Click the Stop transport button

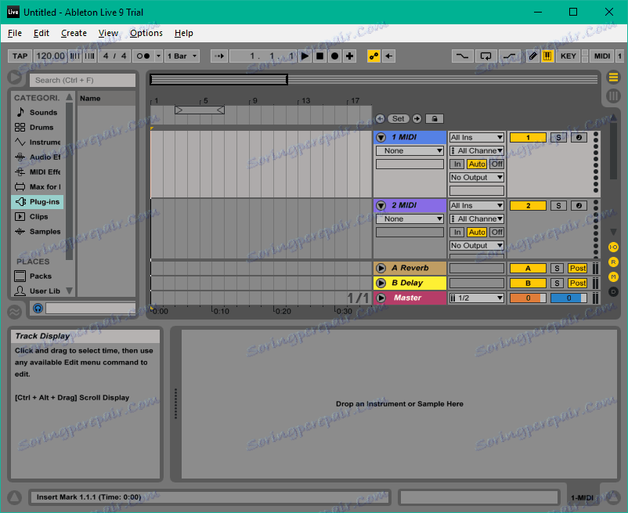(x=319, y=56)
